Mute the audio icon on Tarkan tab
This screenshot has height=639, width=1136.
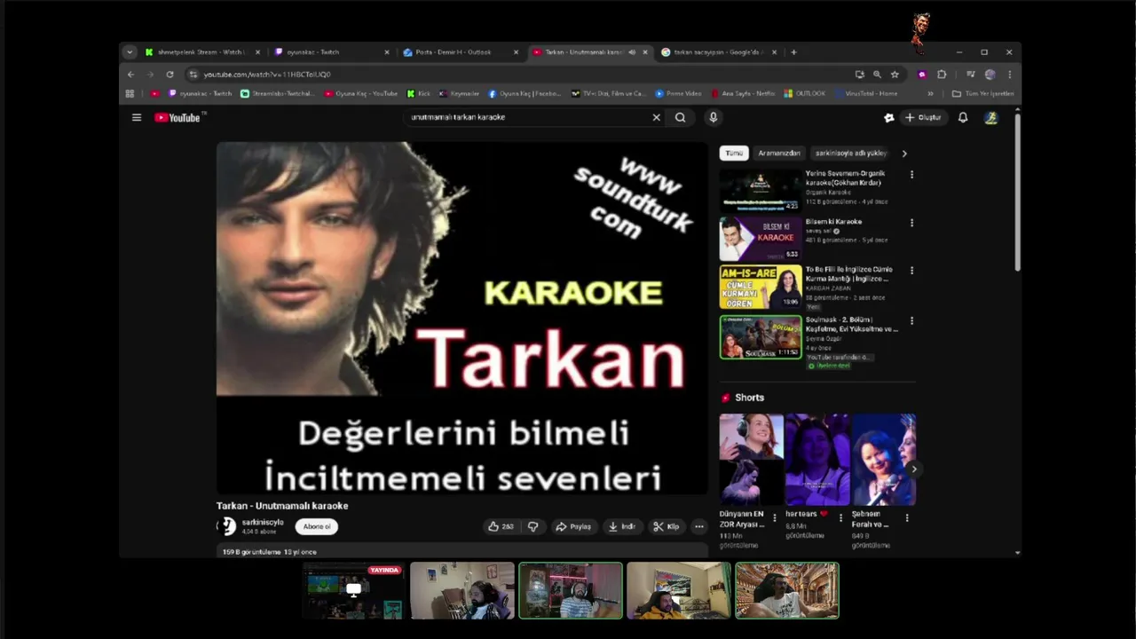pyautogui.click(x=632, y=52)
